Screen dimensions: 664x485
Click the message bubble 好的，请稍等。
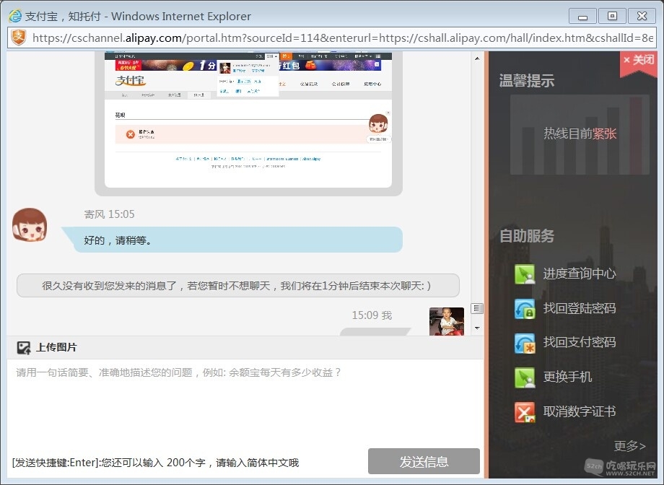tap(232, 240)
